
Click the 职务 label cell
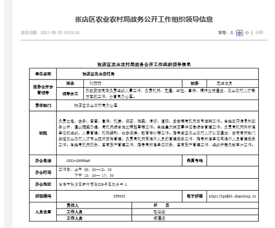pos(194,83)
